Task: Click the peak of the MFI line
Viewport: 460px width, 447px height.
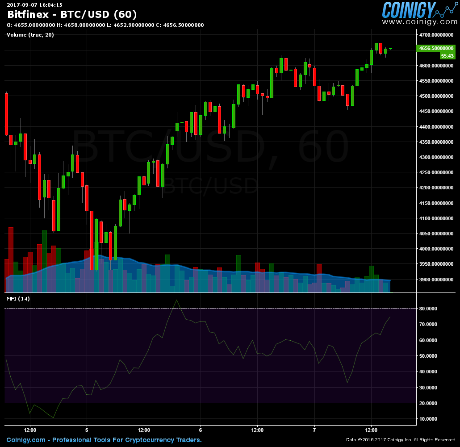Action: 177,300
